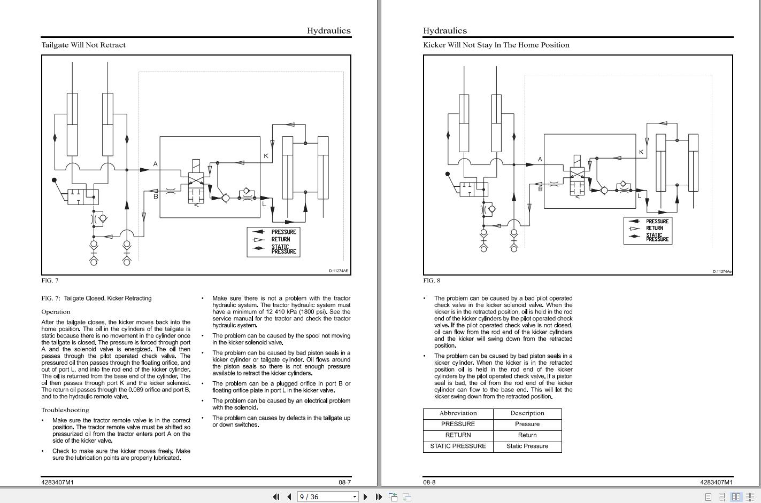Click document number '4283407M1' in right footer
761x503 pixels.
(717, 482)
